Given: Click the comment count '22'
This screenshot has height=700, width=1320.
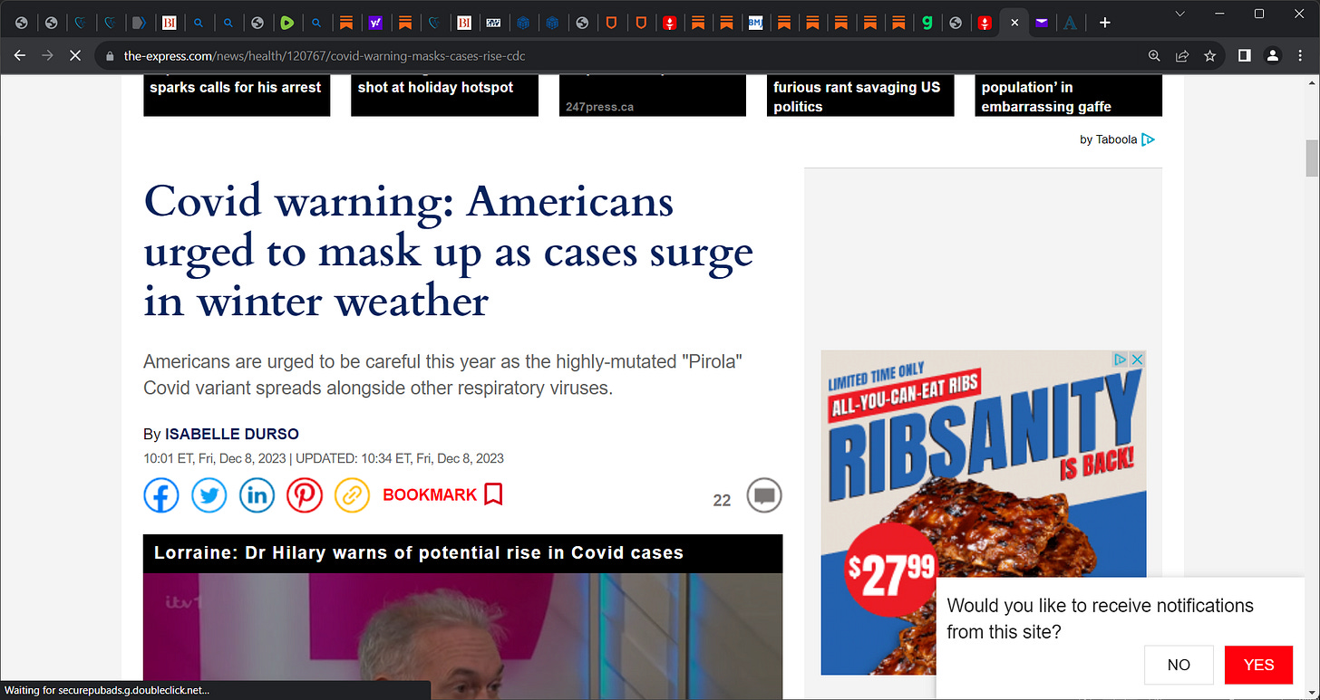Looking at the screenshot, I should (722, 500).
